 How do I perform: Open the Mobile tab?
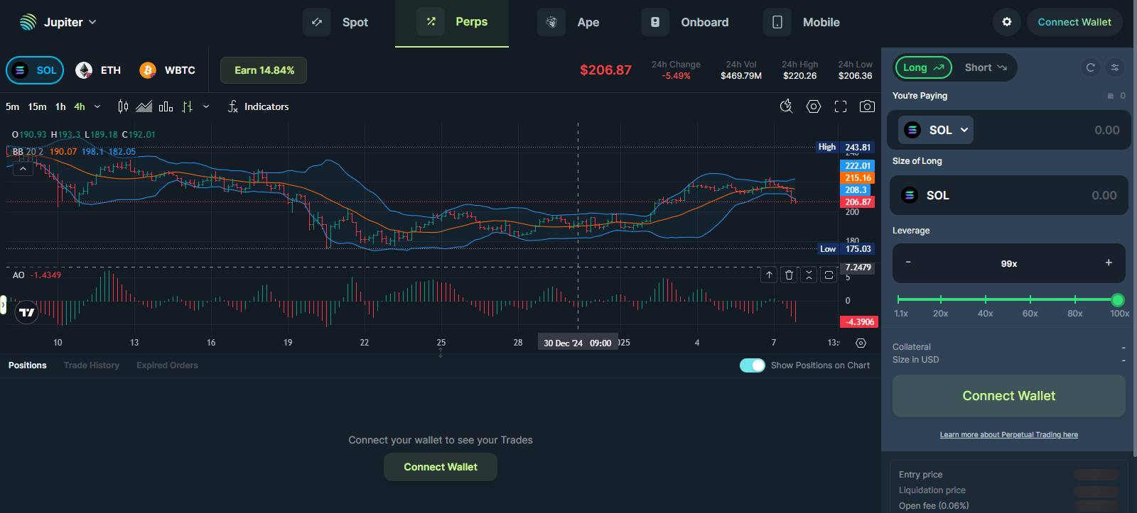(x=802, y=22)
